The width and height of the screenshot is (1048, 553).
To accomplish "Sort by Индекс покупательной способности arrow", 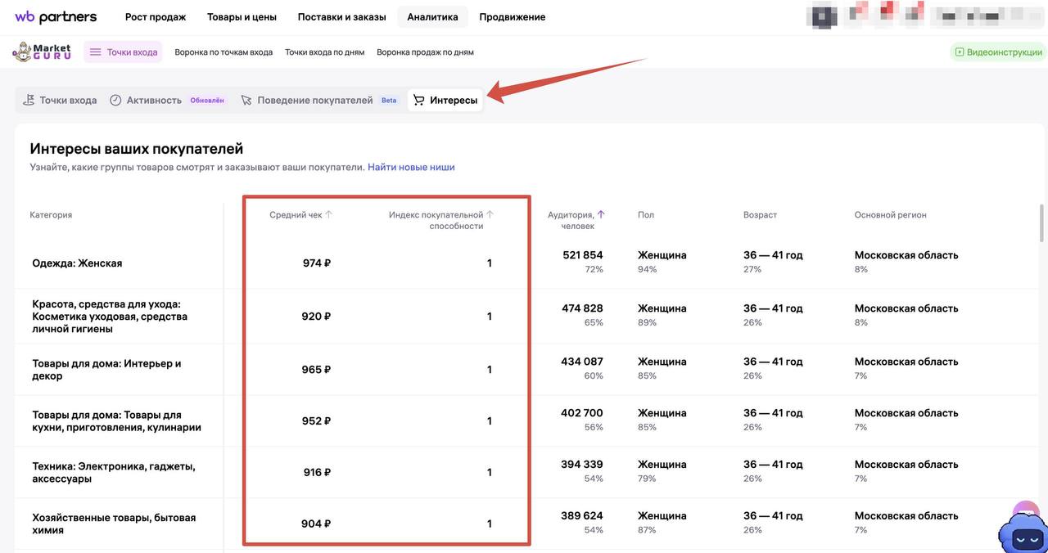I will (490, 214).
